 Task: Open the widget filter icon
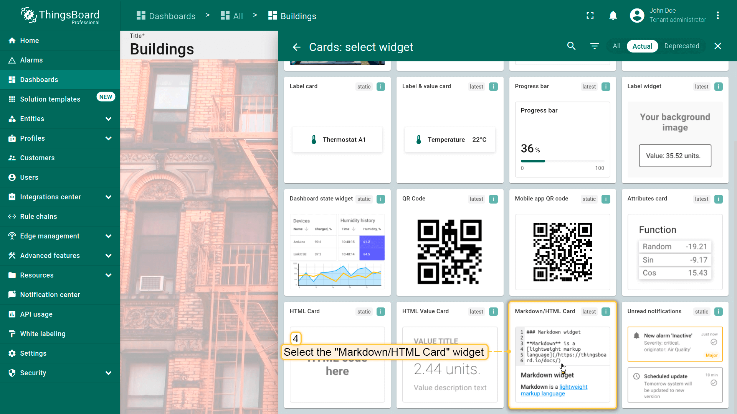click(x=594, y=46)
